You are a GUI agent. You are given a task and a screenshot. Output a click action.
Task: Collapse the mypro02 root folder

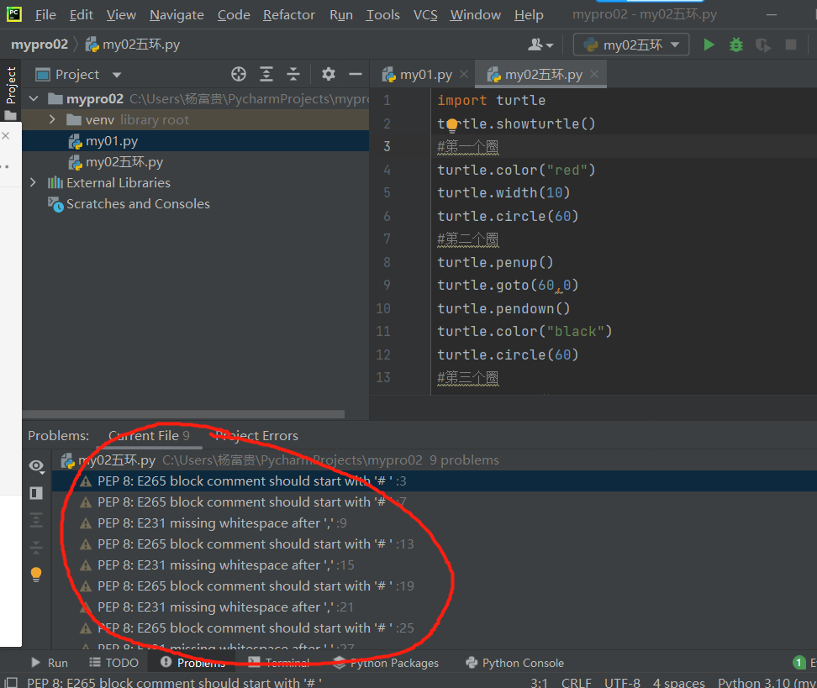pos(34,98)
